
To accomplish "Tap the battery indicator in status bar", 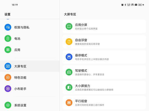I will click(140, 5).
